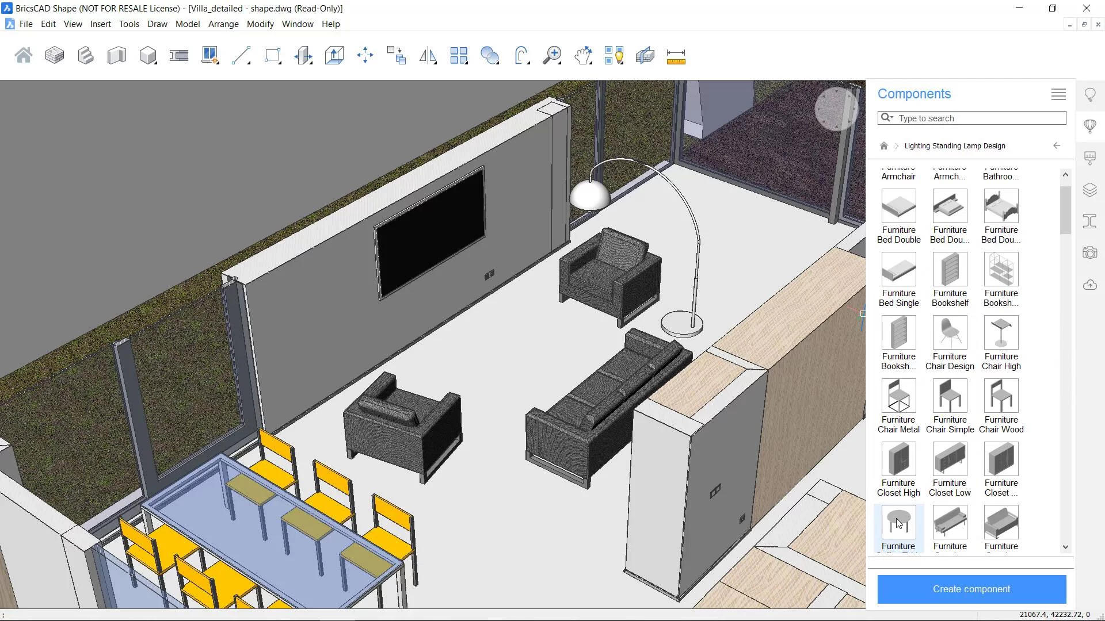Click the File menu
The image size is (1105, 621).
click(25, 24)
